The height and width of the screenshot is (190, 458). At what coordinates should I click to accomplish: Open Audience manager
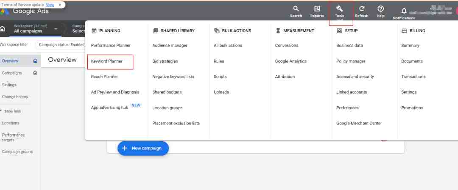170,45
